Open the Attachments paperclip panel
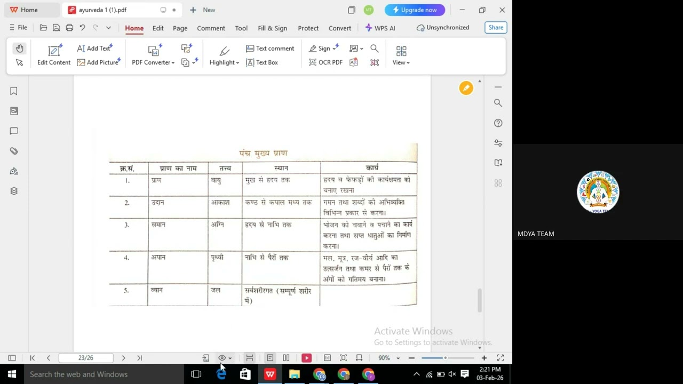683x384 pixels. tap(14, 151)
